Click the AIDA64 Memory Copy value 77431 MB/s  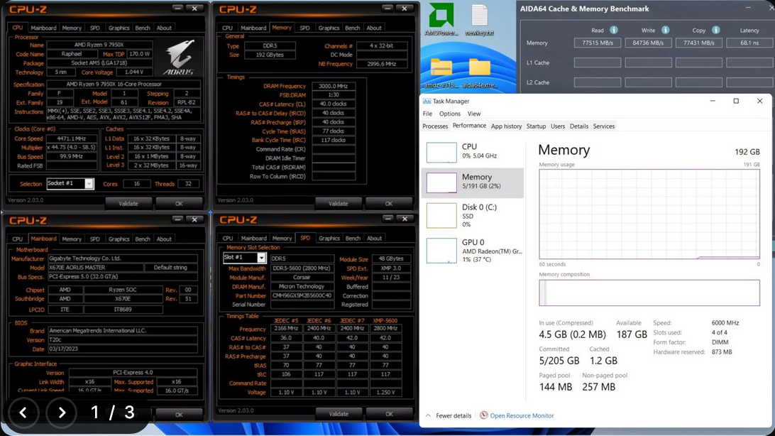[x=698, y=43]
